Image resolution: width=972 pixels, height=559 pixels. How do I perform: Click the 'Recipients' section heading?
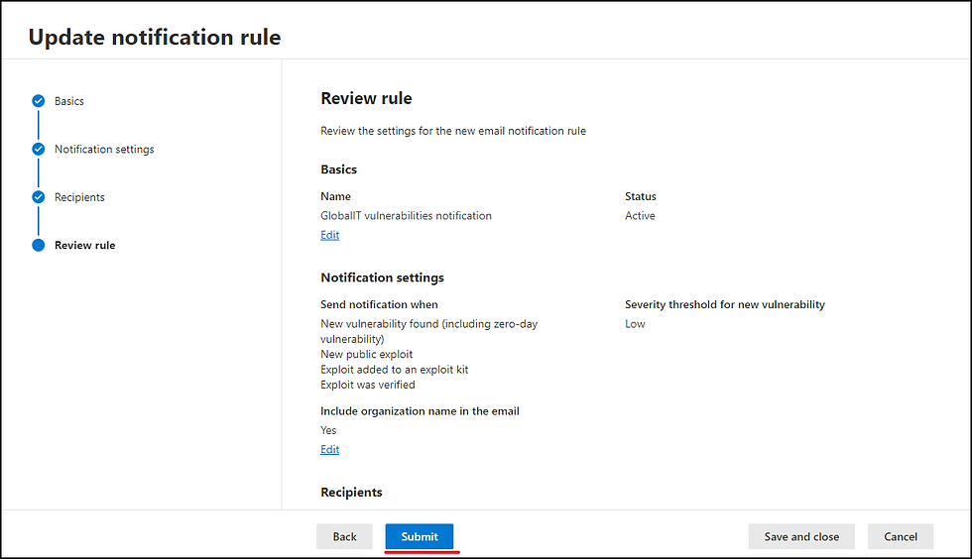(351, 492)
